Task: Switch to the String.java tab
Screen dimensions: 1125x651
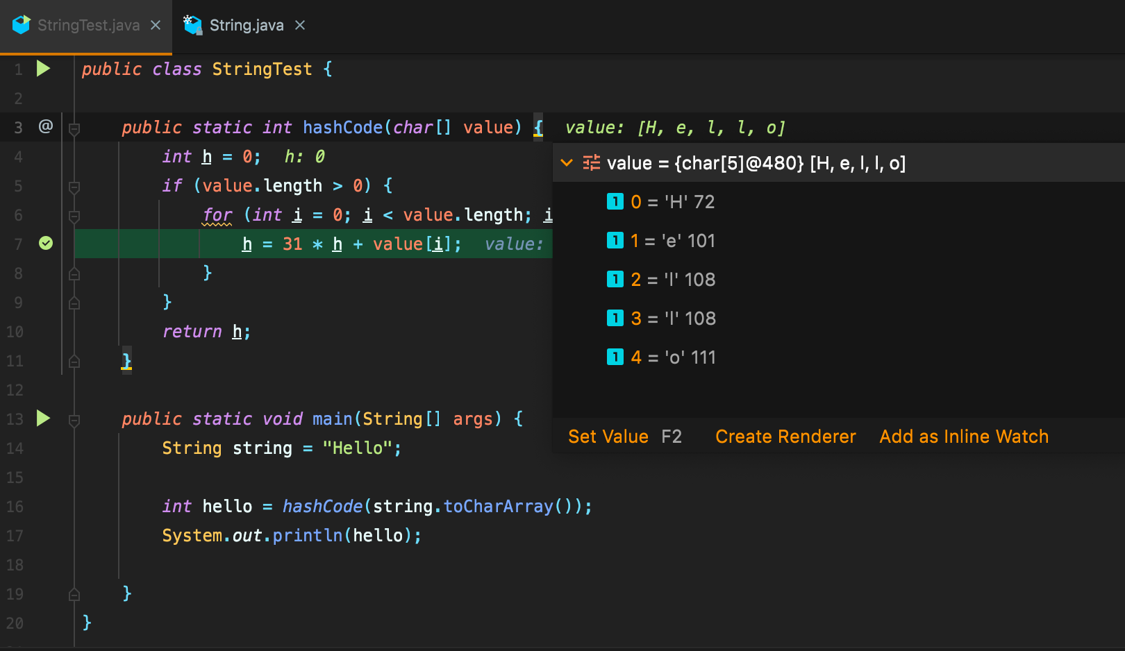Action: click(247, 26)
